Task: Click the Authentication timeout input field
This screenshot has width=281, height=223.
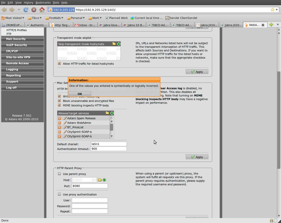Action: tap(108, 149)
